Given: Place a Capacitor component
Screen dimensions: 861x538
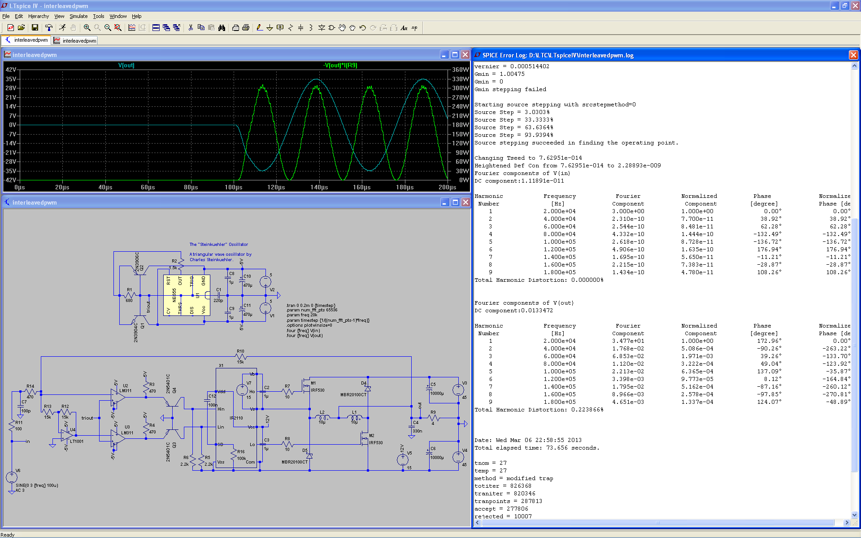Looking at the screenshot, I should pos(301,28).
